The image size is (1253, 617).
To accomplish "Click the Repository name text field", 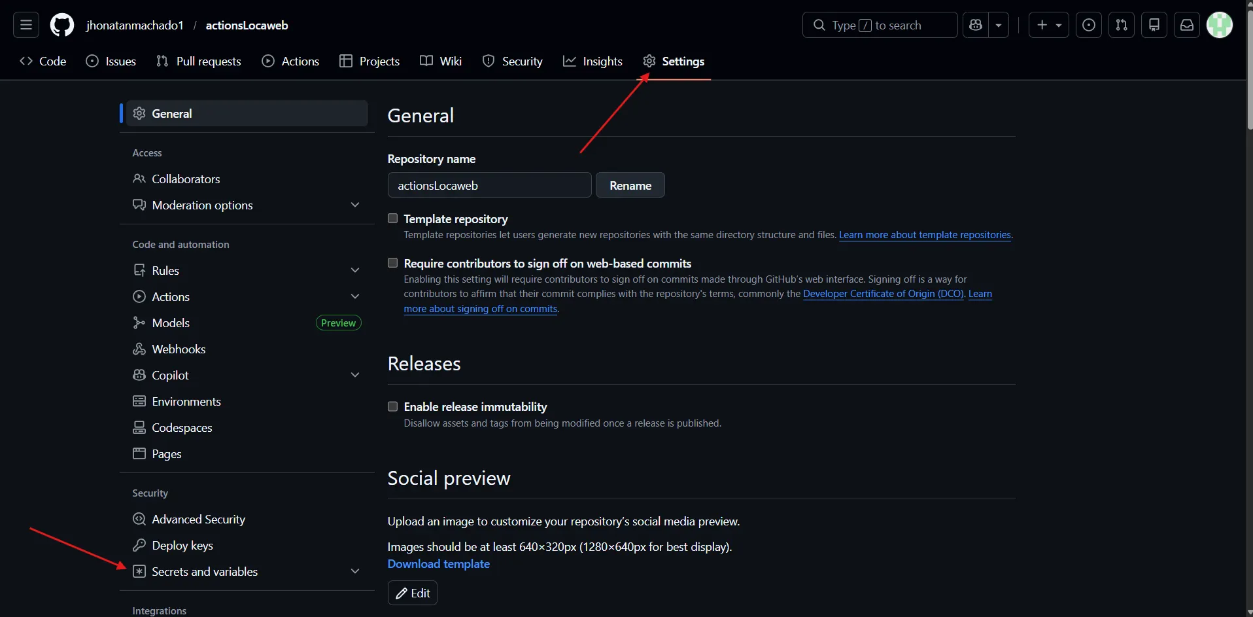I will [489, 185].
